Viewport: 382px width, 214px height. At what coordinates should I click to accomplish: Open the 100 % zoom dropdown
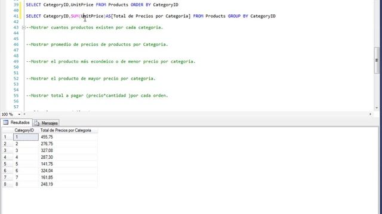[x=19, y=114]
